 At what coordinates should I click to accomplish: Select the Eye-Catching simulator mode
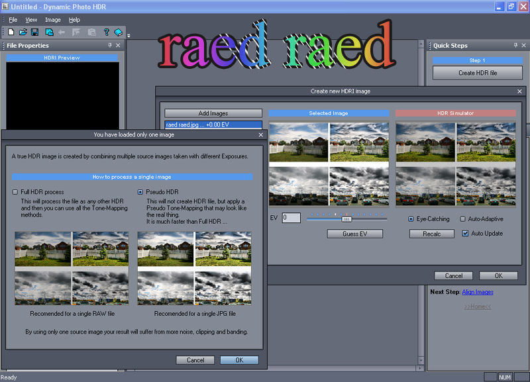pyautogui.click(x=411, y=219)
